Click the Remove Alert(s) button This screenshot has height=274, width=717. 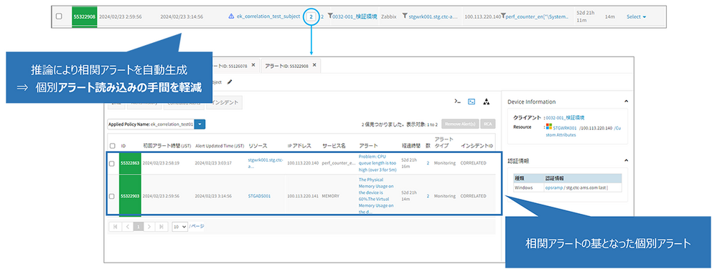pyautogui.click(x=461, y=124)
